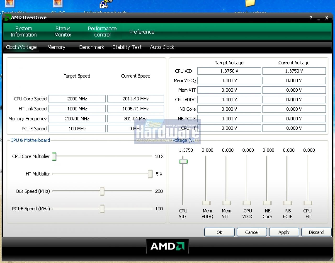Click the NB Core target voltage field
The width and height of the screenshot is (335, 263).
(x=229, y=109)
